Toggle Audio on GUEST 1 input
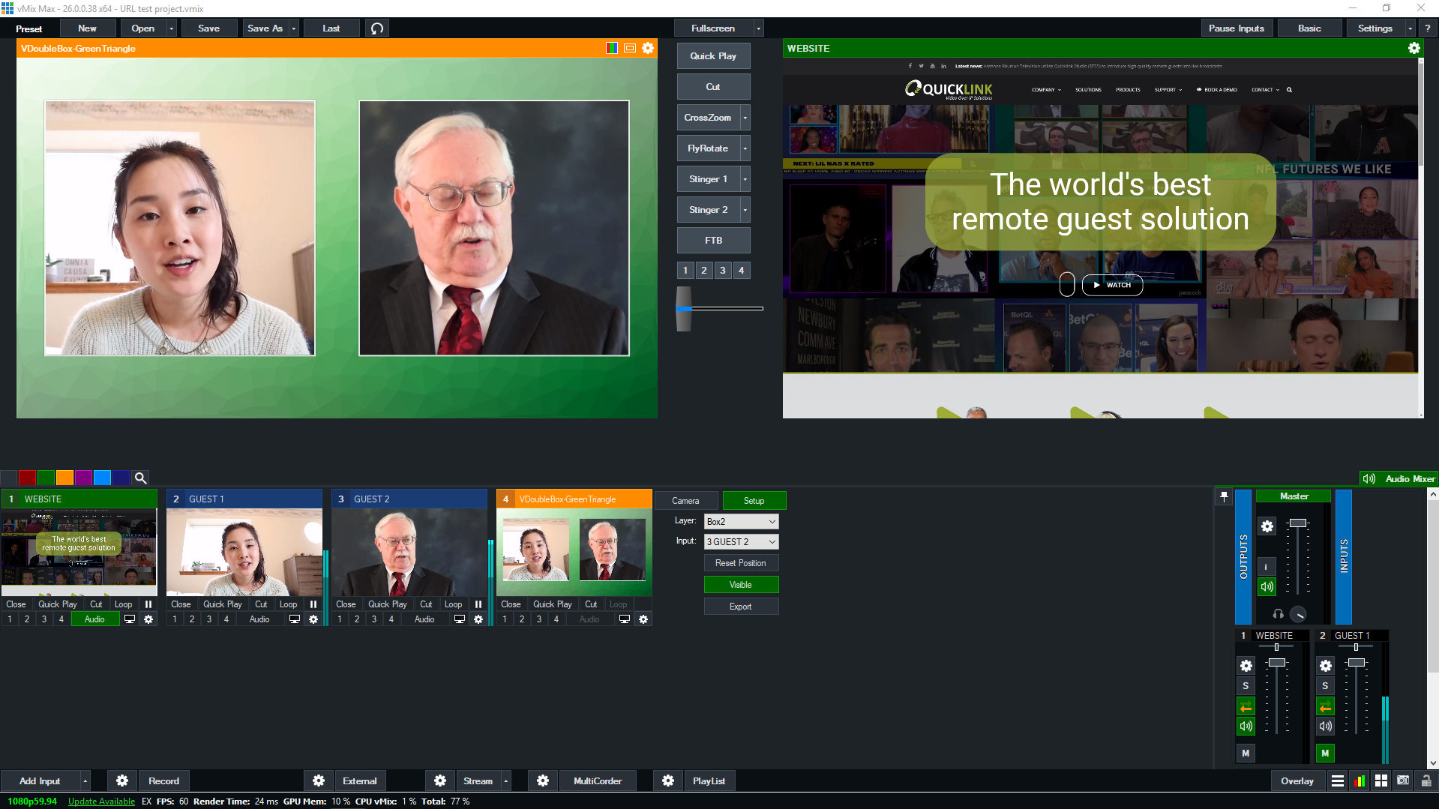This screenshot has width=1439, height=809. 259,619
